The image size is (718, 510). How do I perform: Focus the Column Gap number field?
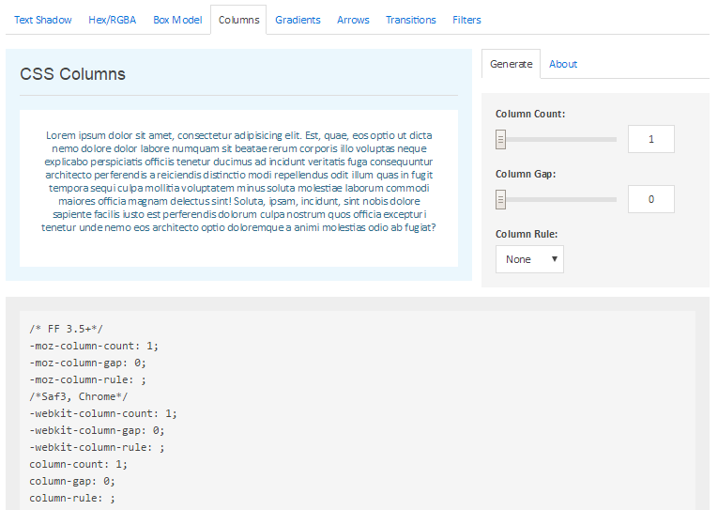coord(650,199)
